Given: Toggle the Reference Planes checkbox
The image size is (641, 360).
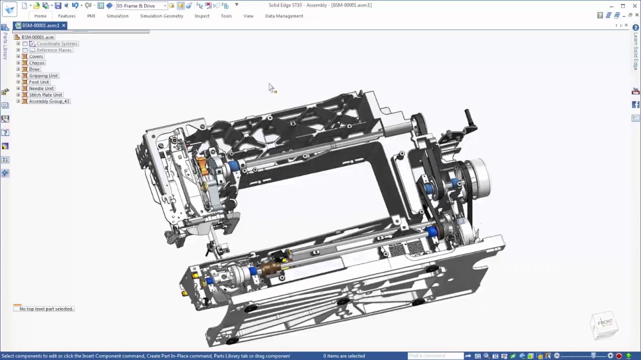Looking at the screenshot, I should pyautogui.click(x=25, y=50).
